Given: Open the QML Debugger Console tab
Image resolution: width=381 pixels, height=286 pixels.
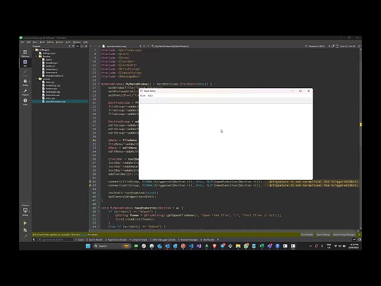Looking at the screenshot, I should pyautogui.click(x=163, y=240).
